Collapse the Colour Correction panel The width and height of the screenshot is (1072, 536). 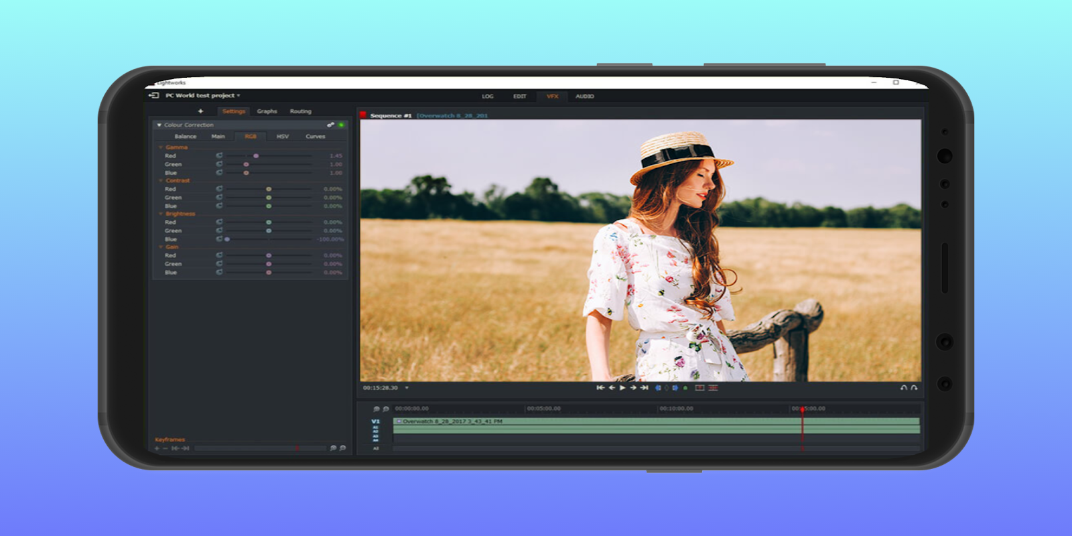click(159, 125)
